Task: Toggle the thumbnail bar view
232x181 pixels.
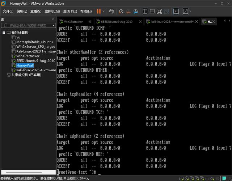Action: (152, 11)
